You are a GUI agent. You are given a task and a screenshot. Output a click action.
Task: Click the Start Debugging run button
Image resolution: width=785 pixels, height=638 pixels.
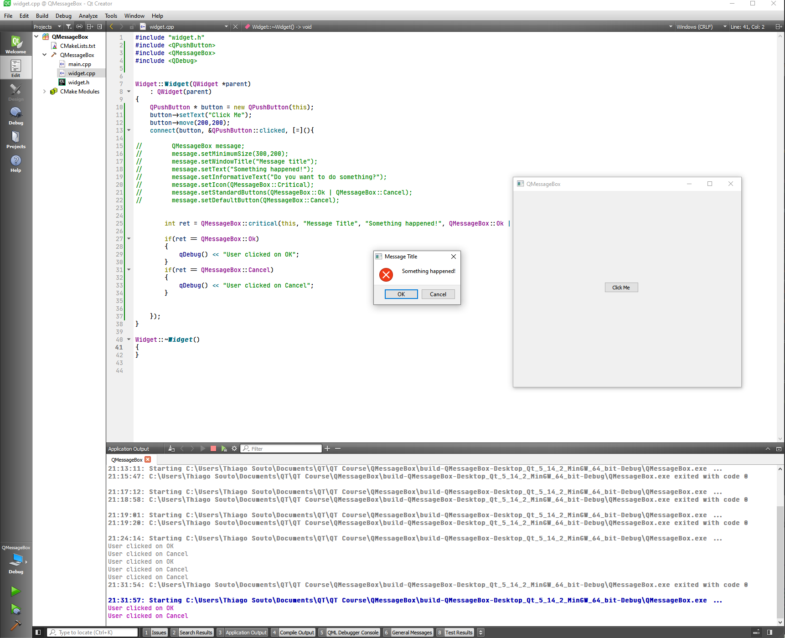click(x=16, y=609)
